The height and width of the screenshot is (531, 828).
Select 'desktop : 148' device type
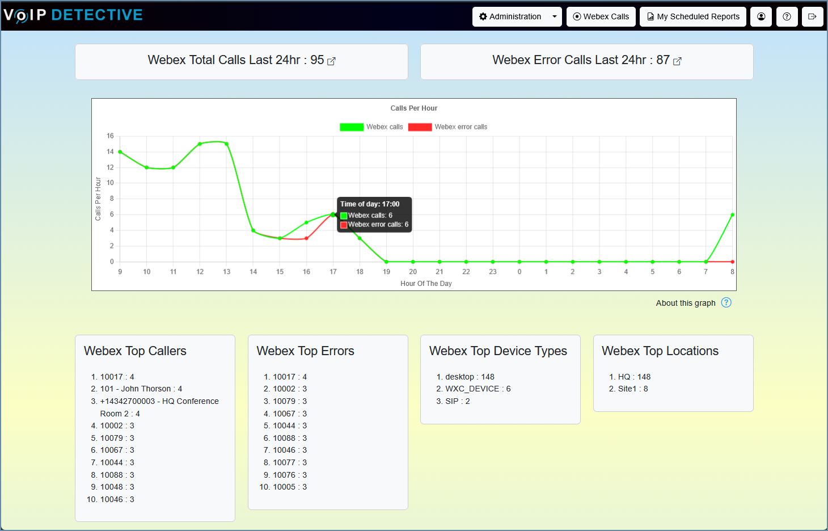(470, 377)
